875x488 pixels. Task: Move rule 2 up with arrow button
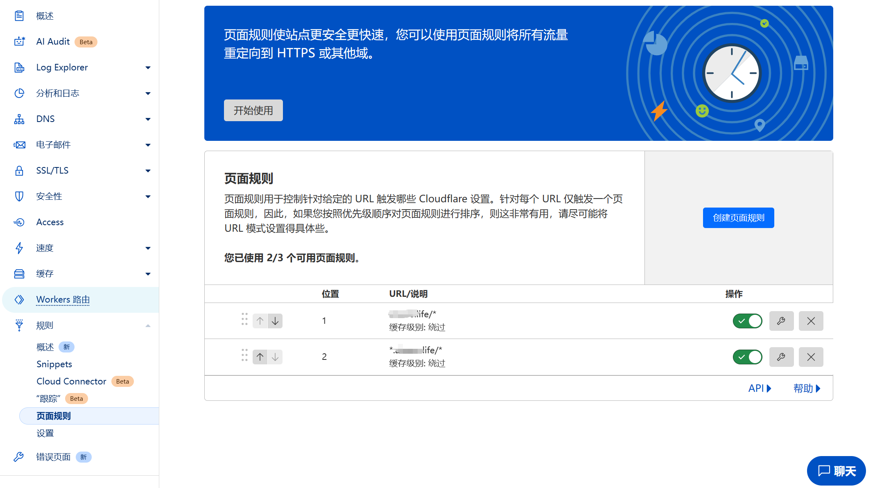pos(260,357)
